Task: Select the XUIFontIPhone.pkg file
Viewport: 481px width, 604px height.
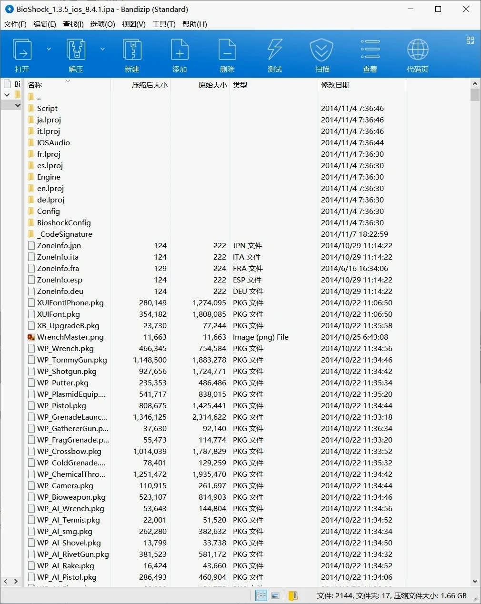Action: [70, 303]
